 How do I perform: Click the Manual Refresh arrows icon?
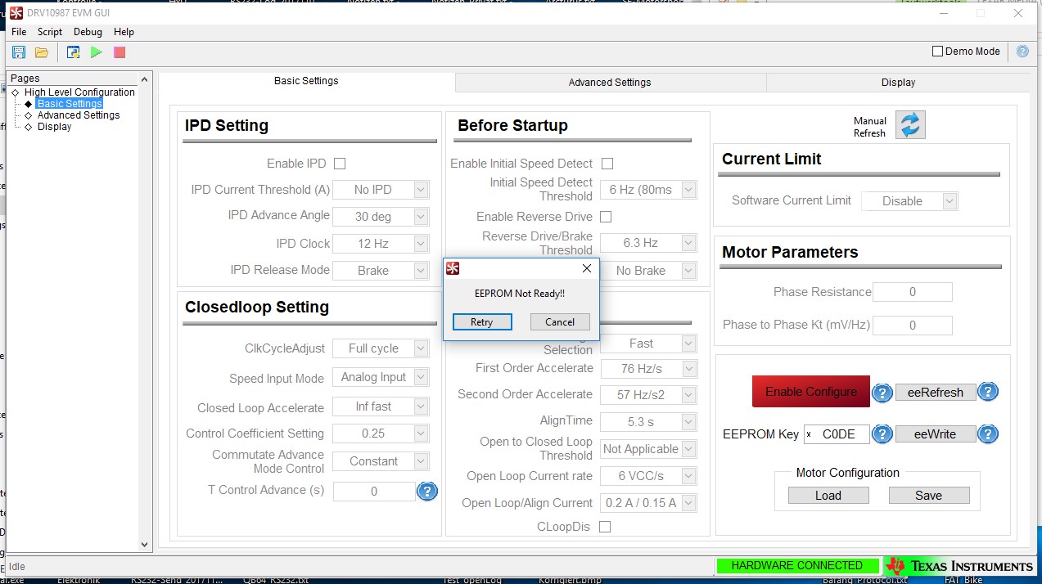click(x=910, y=125)
